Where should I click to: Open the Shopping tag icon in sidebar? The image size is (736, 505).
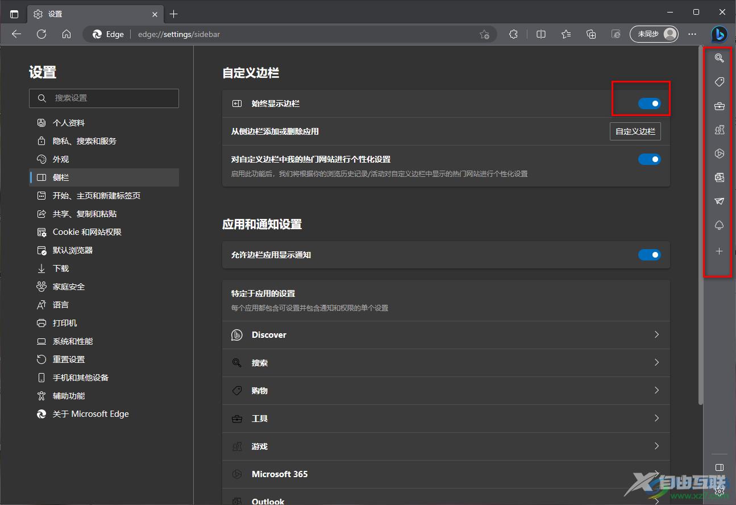719,82
